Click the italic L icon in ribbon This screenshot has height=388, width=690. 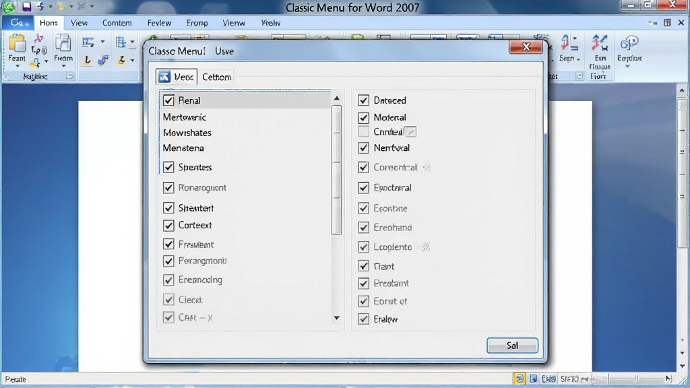point(88,60)
